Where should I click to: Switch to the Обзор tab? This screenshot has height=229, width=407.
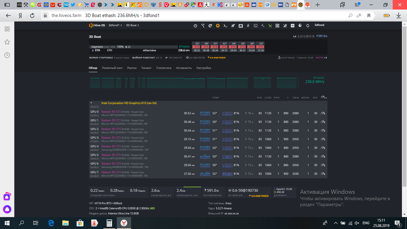(93, 68)
